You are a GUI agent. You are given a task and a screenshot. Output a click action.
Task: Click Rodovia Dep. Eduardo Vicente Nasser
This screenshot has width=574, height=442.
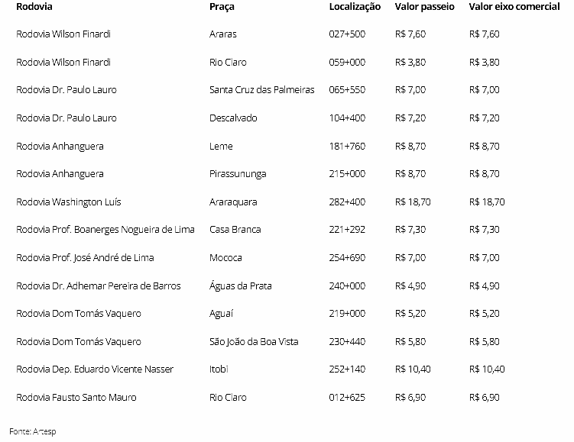[x=95, y=369]
